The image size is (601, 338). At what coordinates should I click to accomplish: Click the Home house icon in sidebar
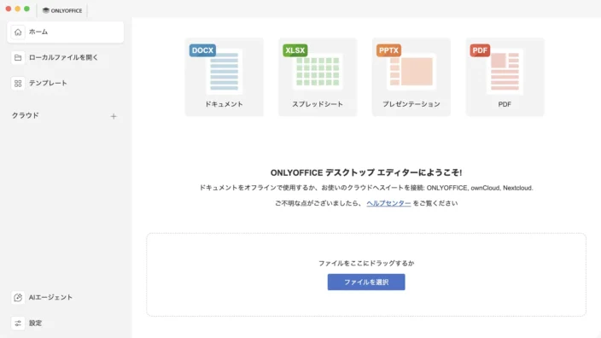(x=18, y=32)
